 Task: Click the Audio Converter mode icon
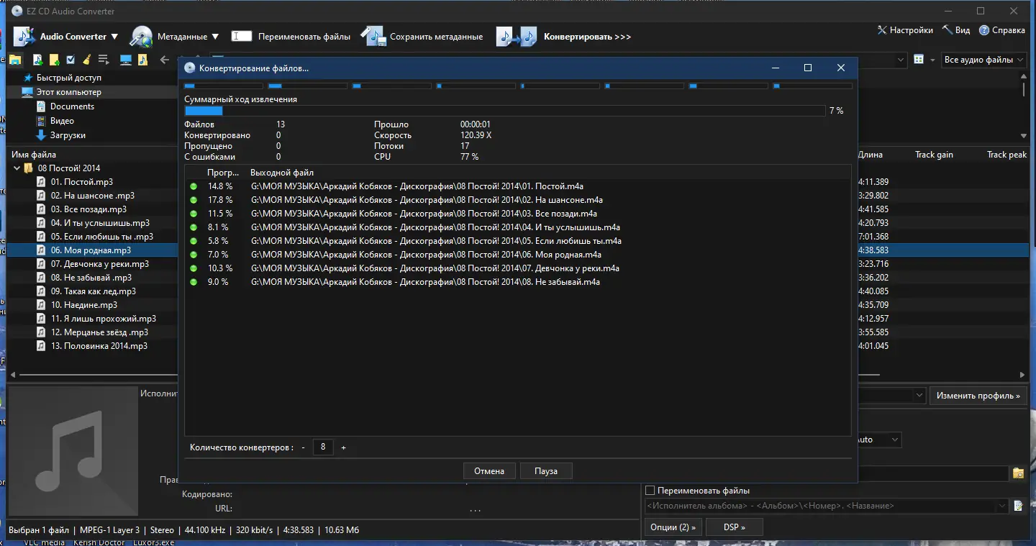(24, 37)
